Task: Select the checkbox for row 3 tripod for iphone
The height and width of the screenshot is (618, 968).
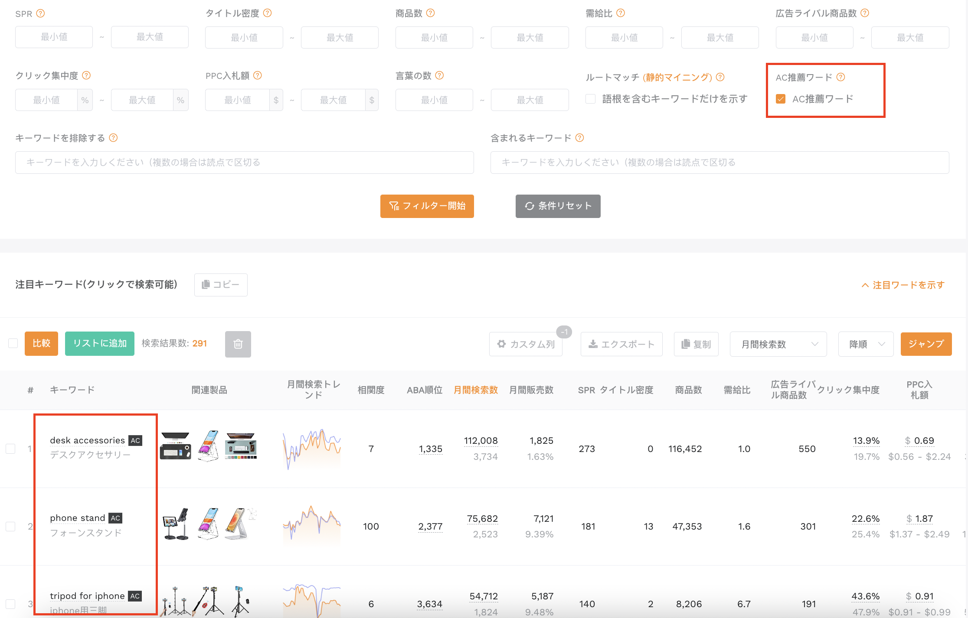Action: point(10,604)
